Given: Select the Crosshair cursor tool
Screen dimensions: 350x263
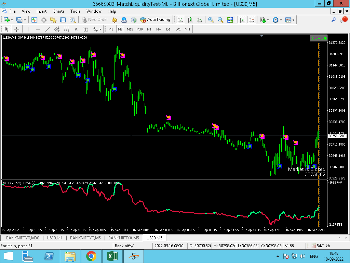Looking at the screenshot, I should pos(16,29).
